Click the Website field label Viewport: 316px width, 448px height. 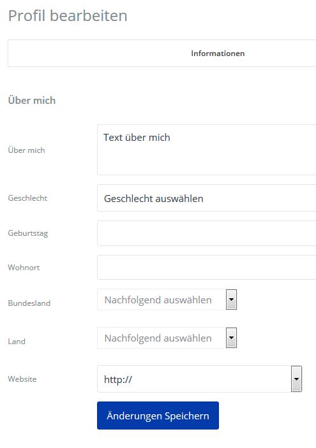tap(22, 379)
